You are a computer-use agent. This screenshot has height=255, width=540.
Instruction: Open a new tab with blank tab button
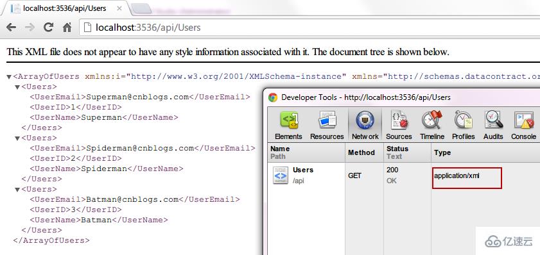142,9
